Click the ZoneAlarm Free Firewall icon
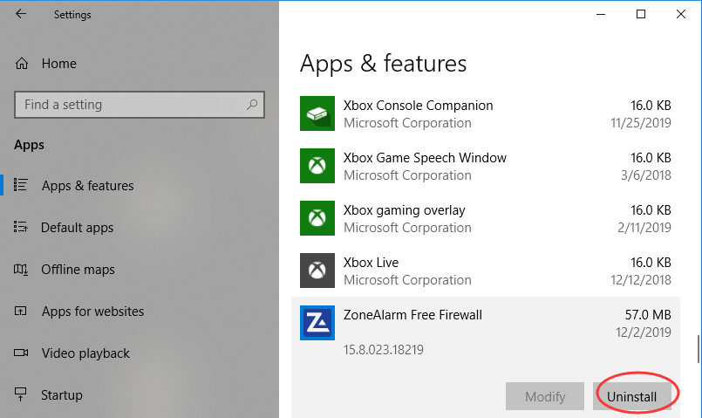This screenshot has width=702, height=418. tap(317, 323)
